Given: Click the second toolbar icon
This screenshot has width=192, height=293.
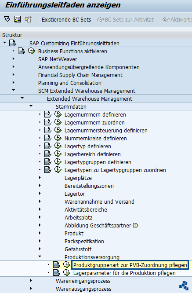Looking at the screenshot, I should [x=17, y=19].
